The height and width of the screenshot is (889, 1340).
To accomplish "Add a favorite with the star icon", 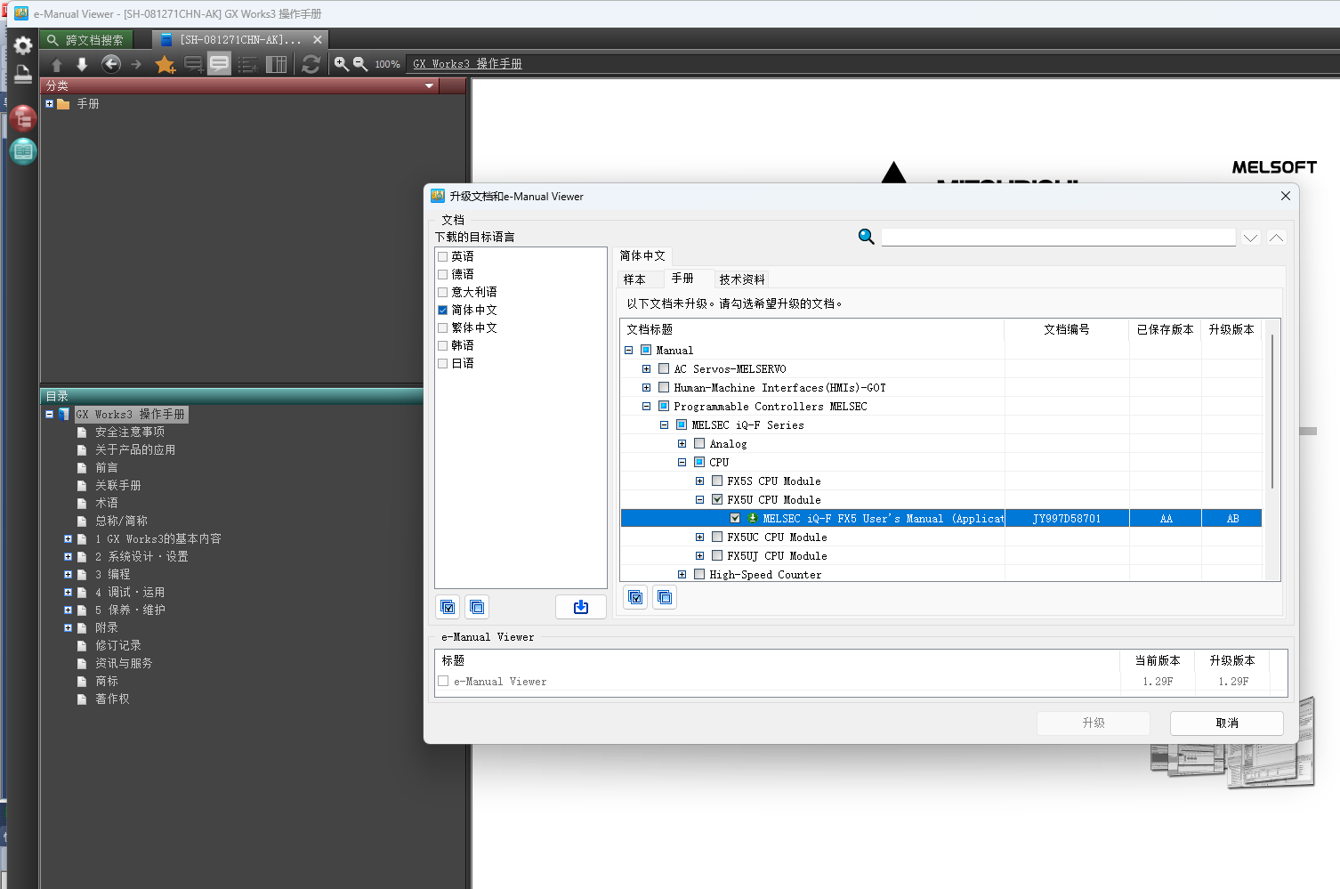I will point(165,64).
